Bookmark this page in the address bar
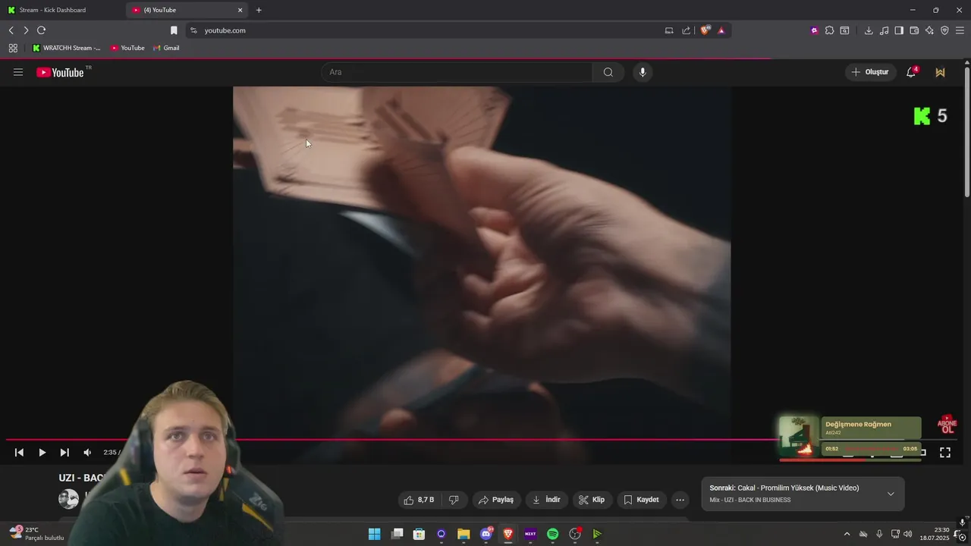 174,30
